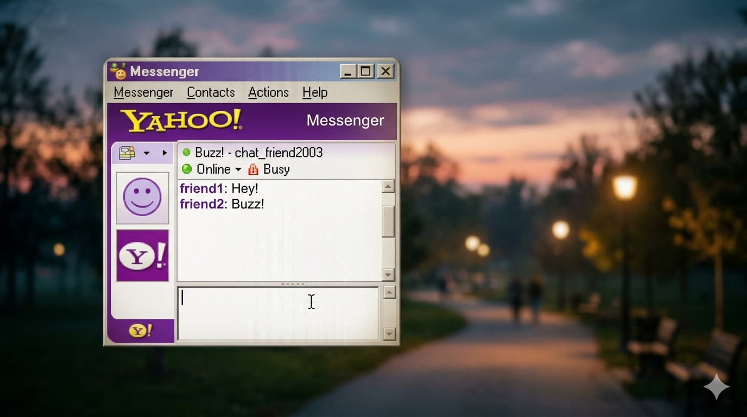Close the Messenger window
Screen dimensions: 747x417
[x=385, y=71]
